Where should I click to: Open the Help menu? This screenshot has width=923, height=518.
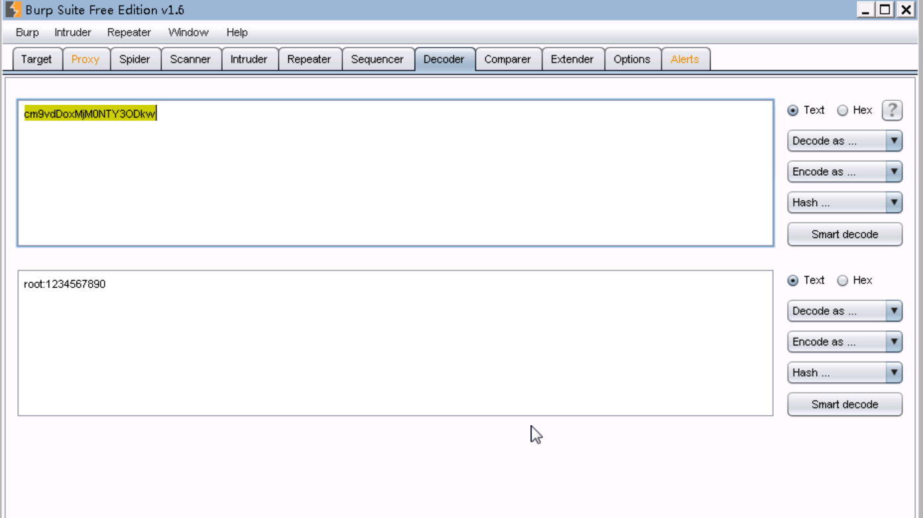tap(237, 32)
